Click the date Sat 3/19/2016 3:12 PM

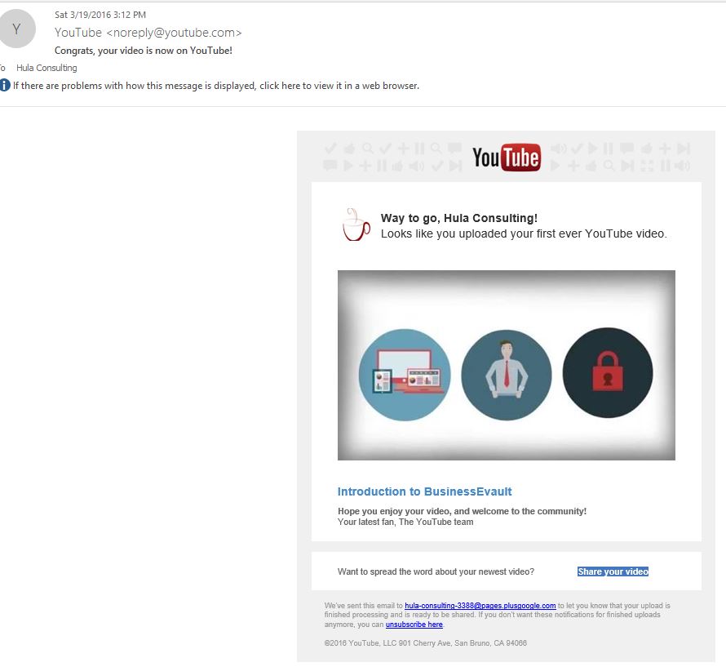[100, 15]
